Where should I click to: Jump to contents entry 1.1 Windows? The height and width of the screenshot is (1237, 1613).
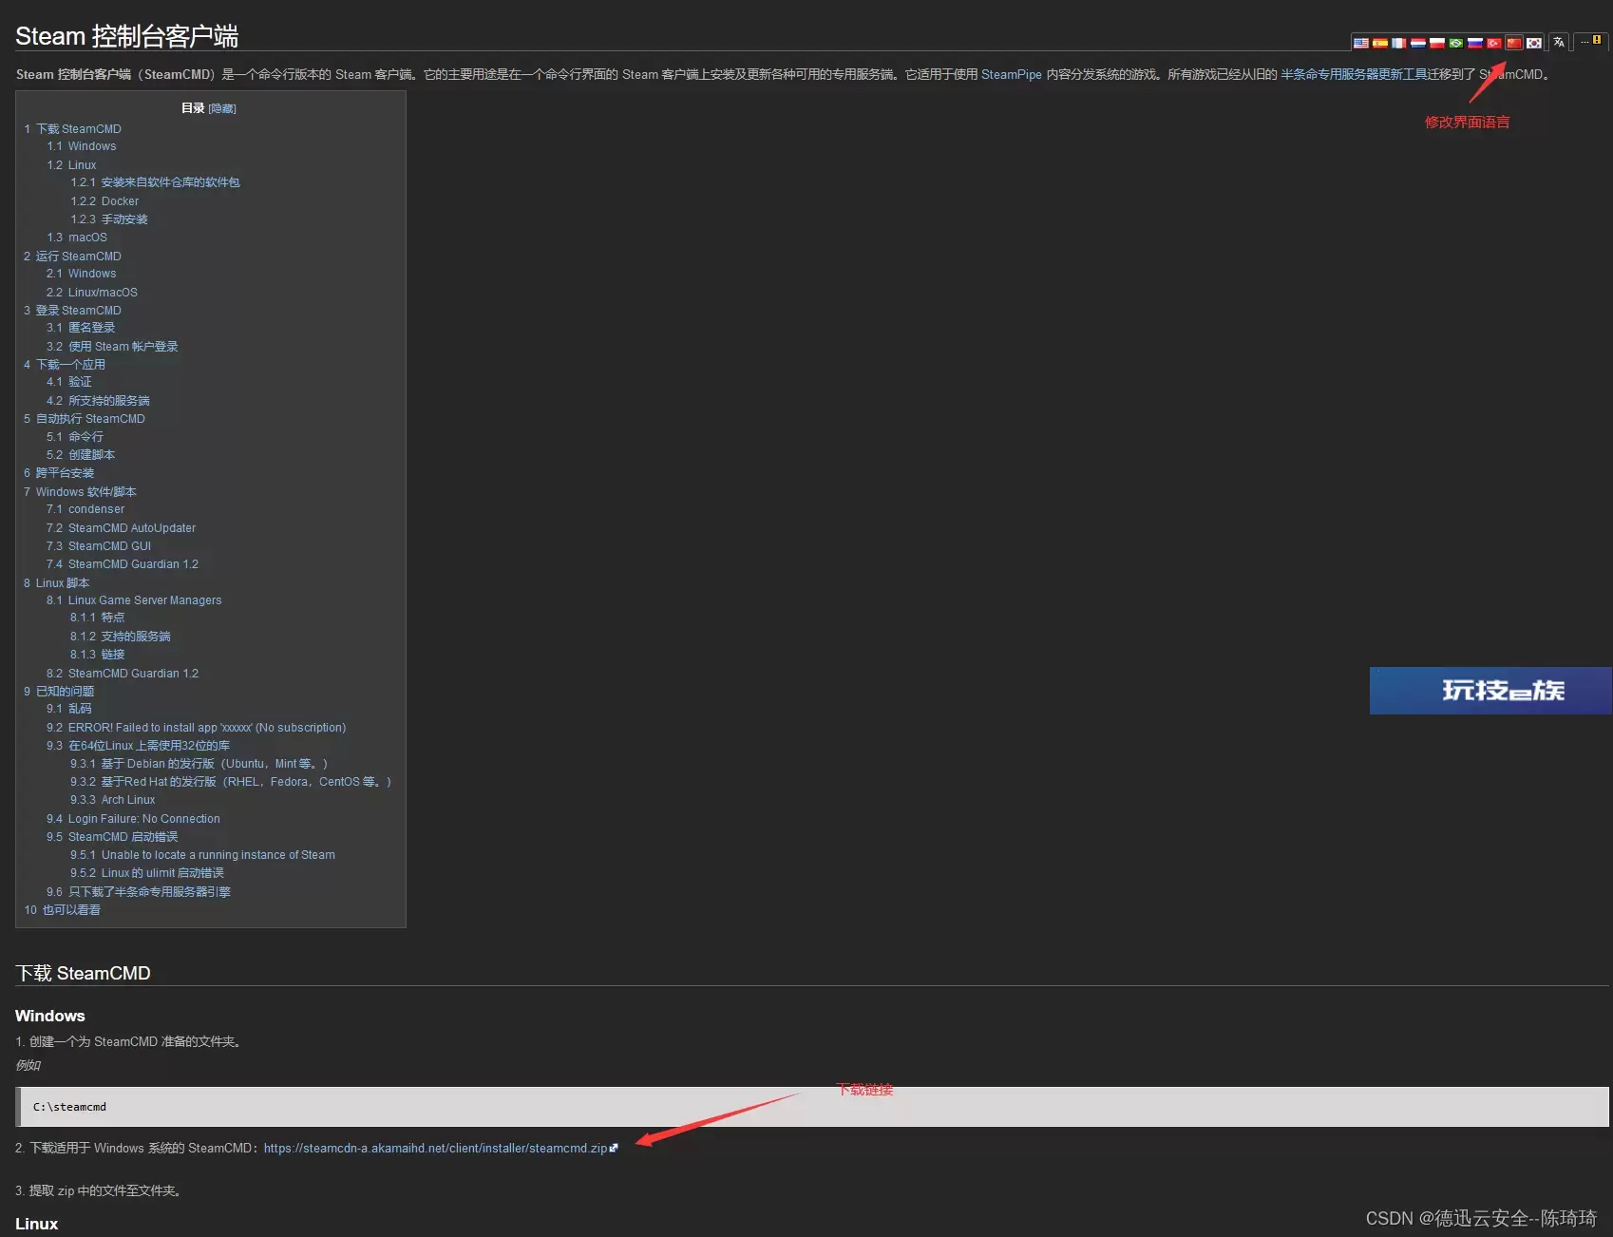(82, 146)
